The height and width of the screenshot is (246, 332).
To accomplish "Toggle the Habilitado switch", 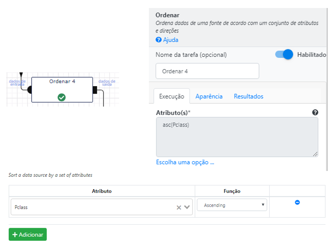I will [284, 55].
